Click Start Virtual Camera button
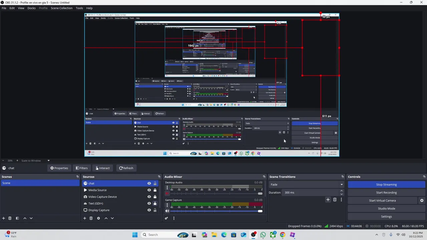The height and width of the screenshot is (240, 427). click(x=382, y=201)
